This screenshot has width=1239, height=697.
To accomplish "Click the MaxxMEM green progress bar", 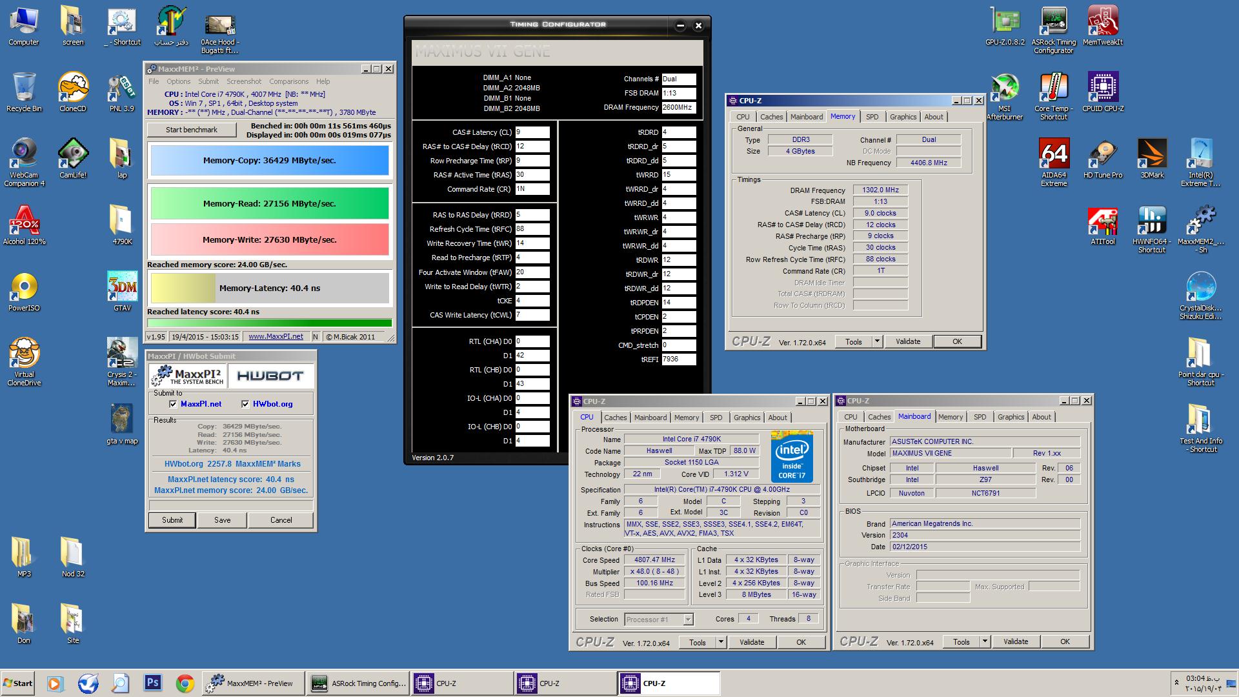I will (x=269, y=323).
